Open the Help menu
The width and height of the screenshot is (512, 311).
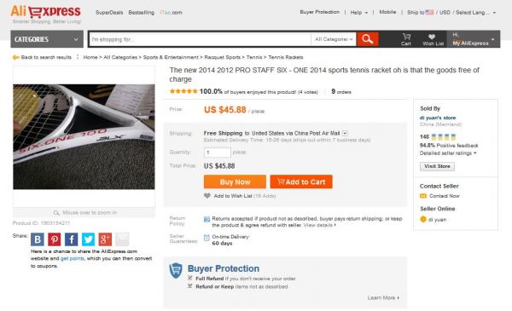(x=358, y=13)
